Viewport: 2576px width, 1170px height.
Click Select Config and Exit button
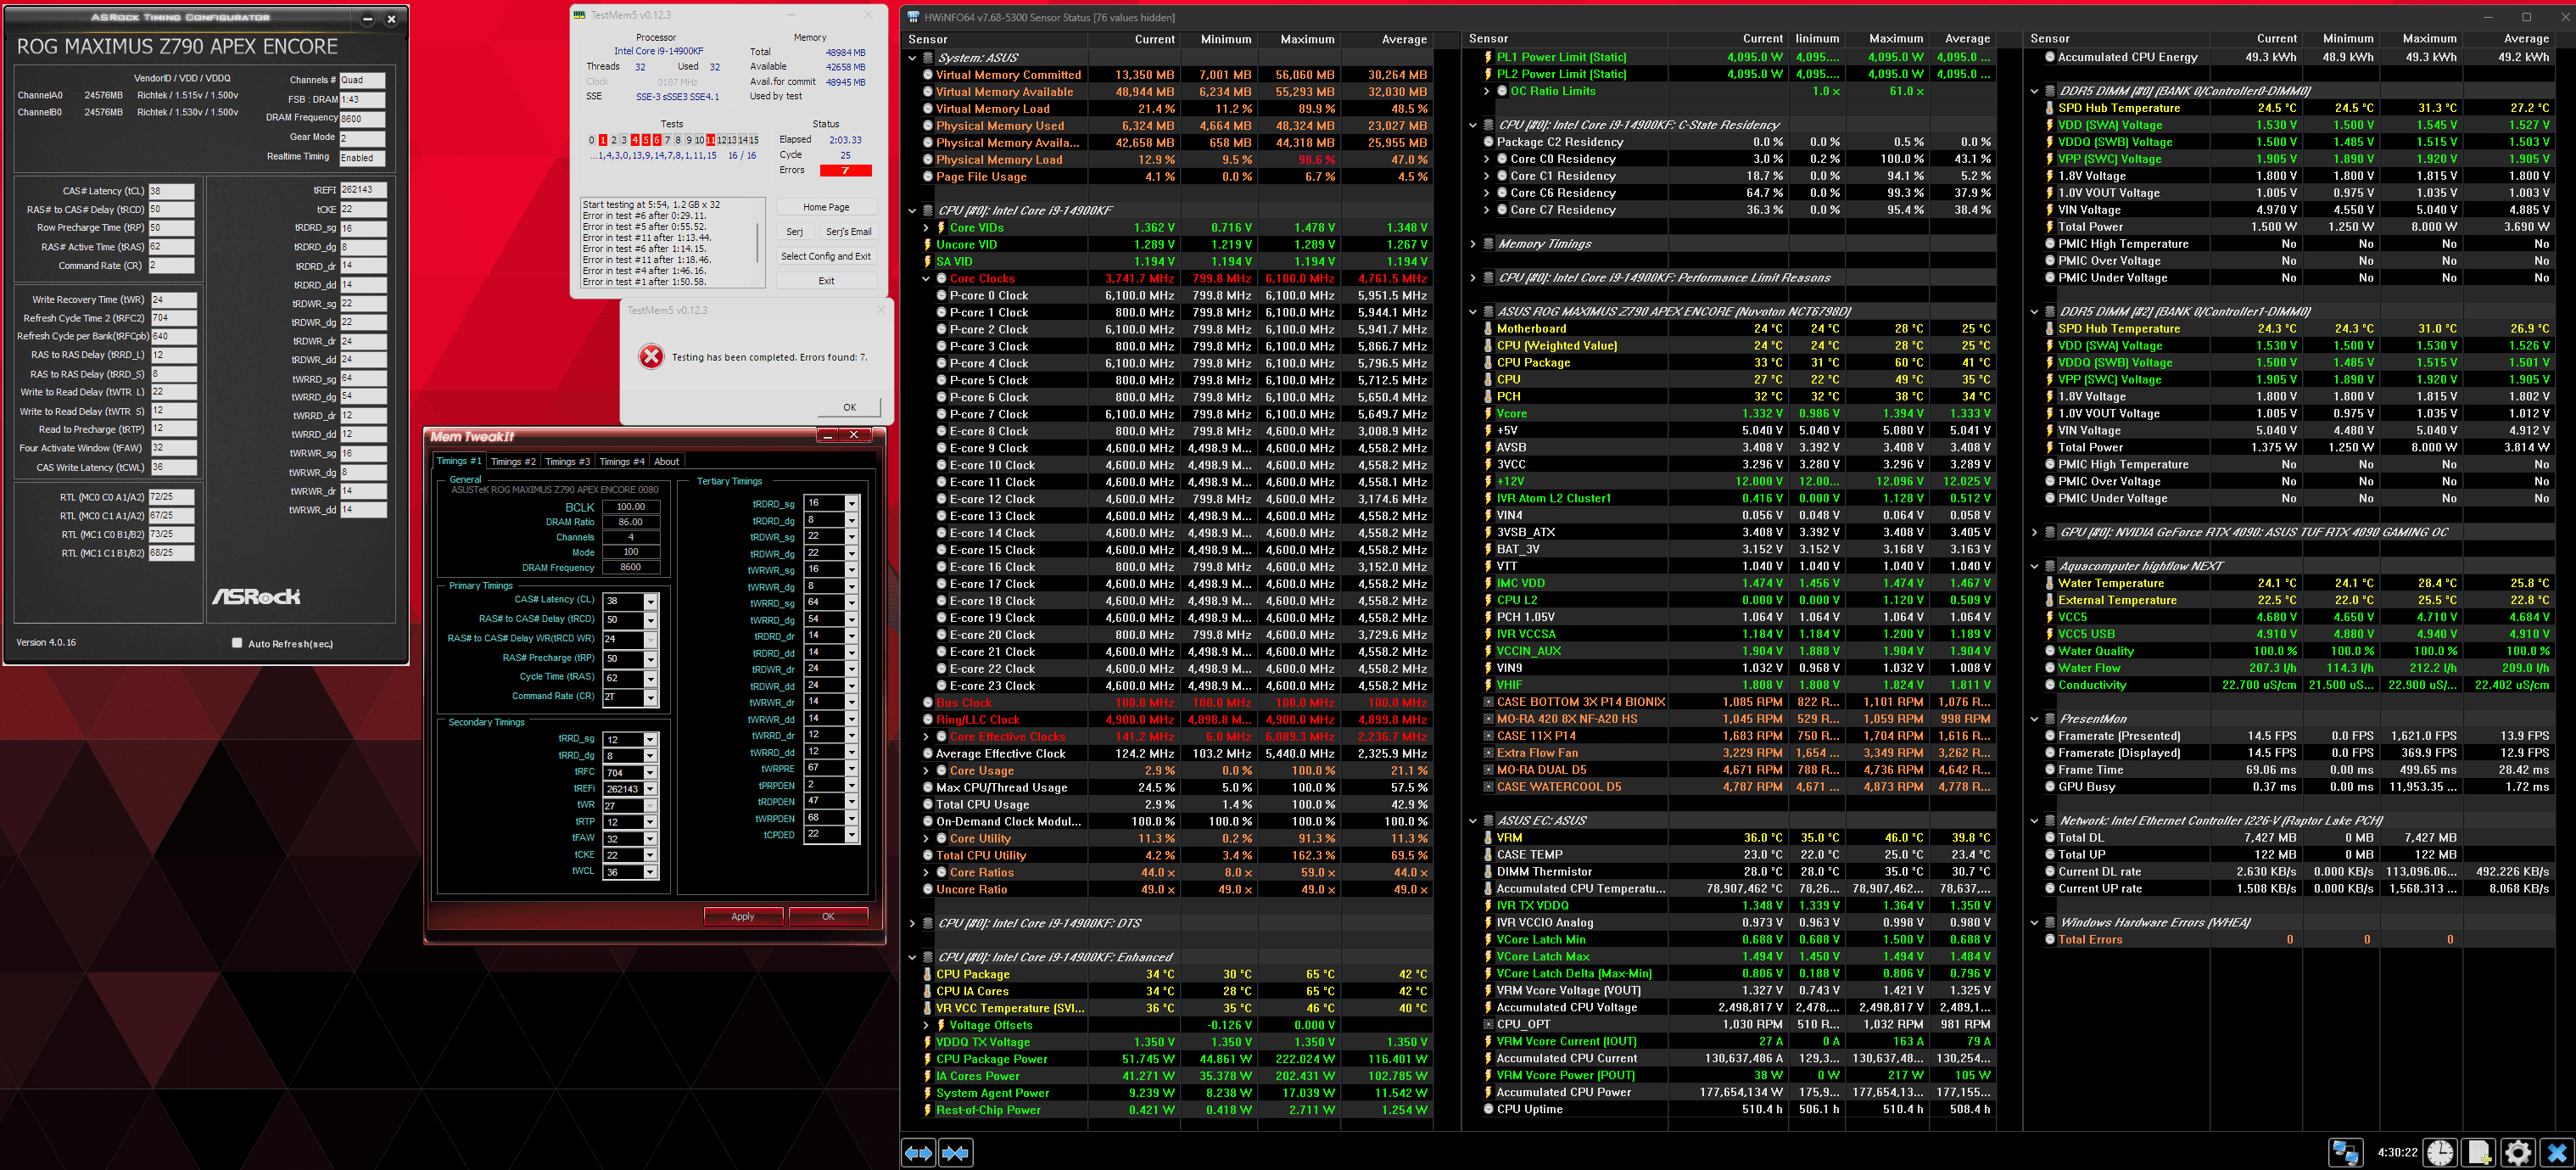(825, 256)
